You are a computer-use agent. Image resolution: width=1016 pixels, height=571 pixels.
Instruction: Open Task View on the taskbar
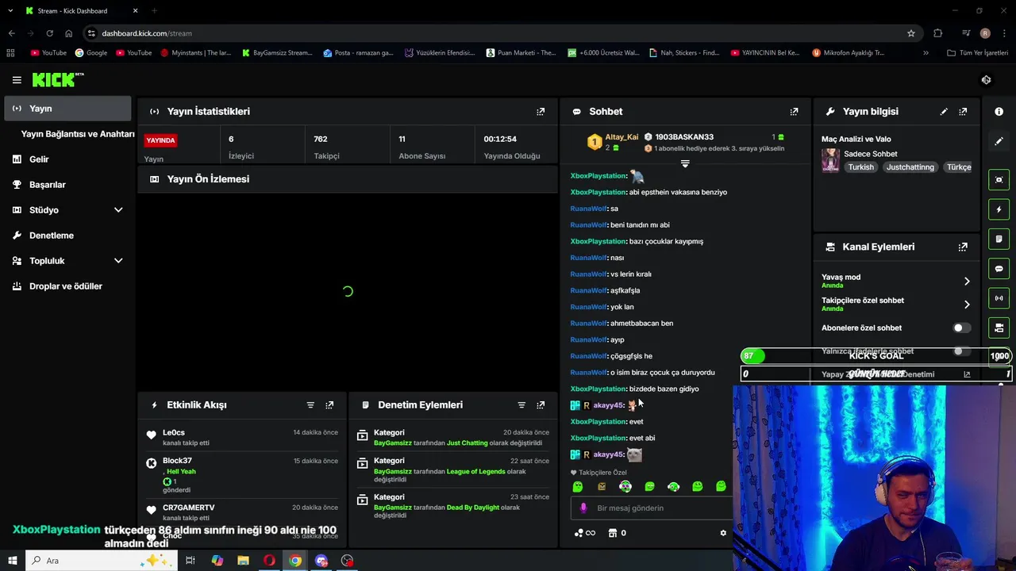click(190, 561)
